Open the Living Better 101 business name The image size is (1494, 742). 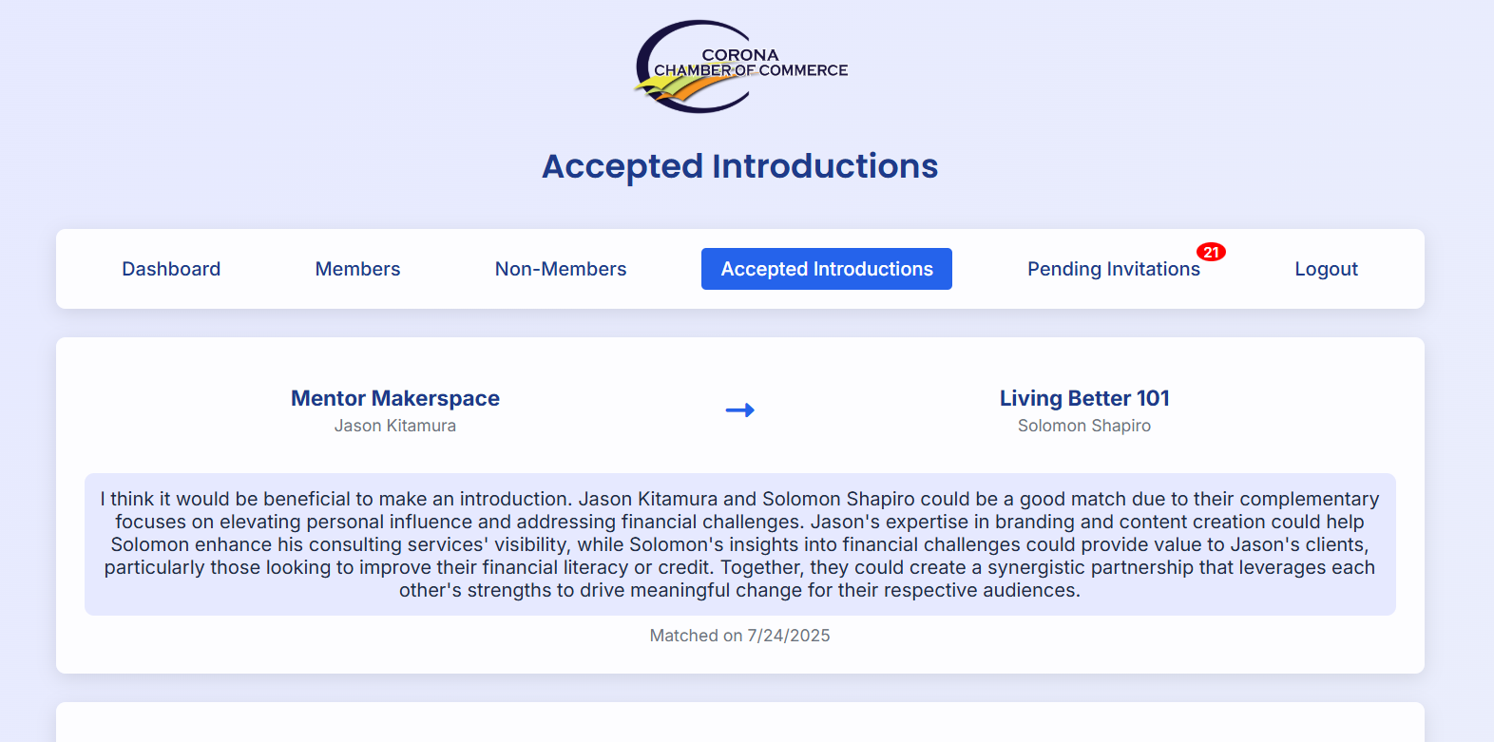click(x=1084, y=398)
